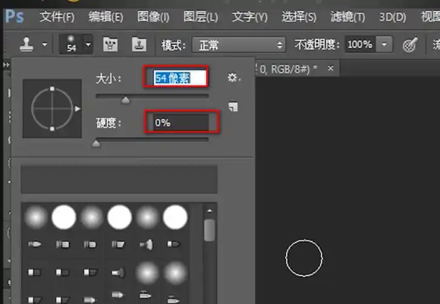The width and height of the screenshot is (440, 304).
Task: Select second bristle brush in second row
Action: (63, 244)
